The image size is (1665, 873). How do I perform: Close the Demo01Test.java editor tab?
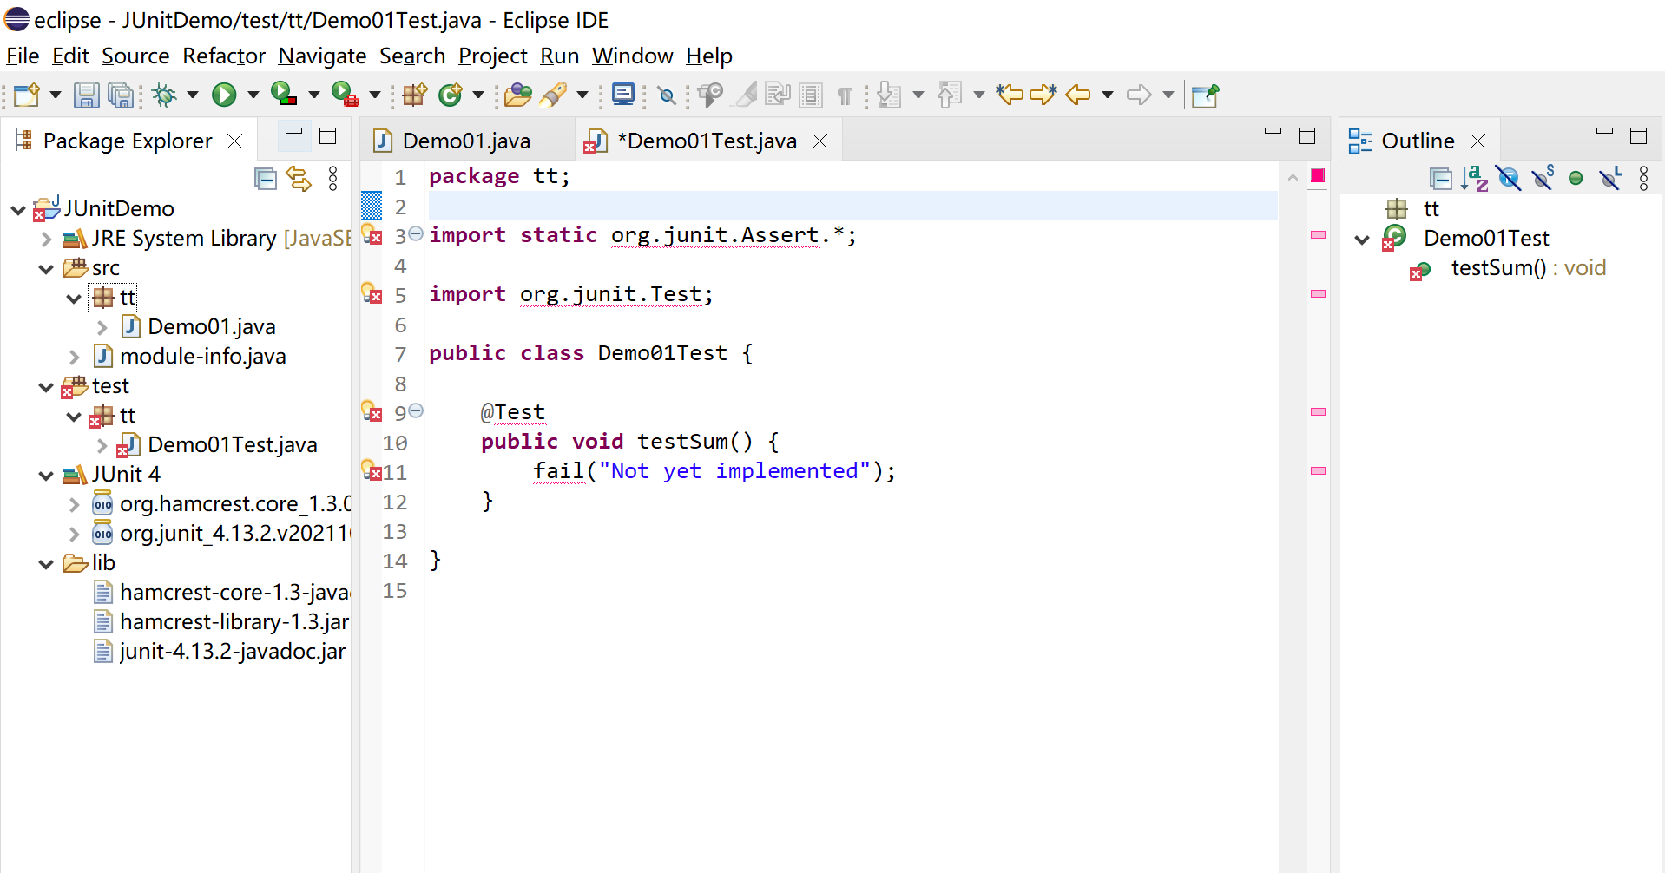point(819,141)
